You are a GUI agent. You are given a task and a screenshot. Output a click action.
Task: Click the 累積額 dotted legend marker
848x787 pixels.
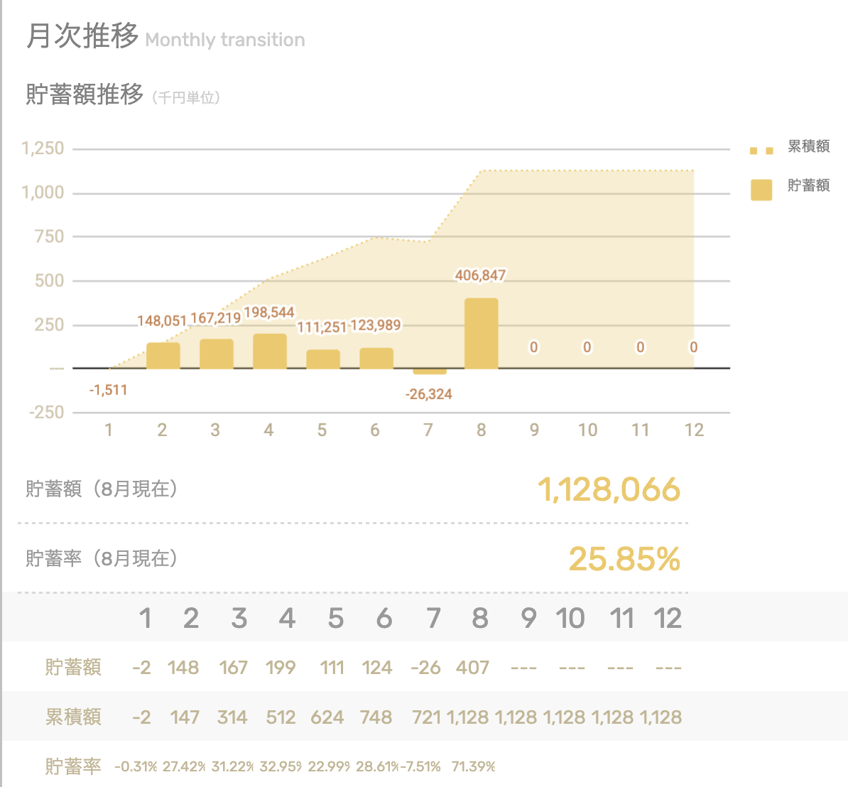tap(761, 151)
